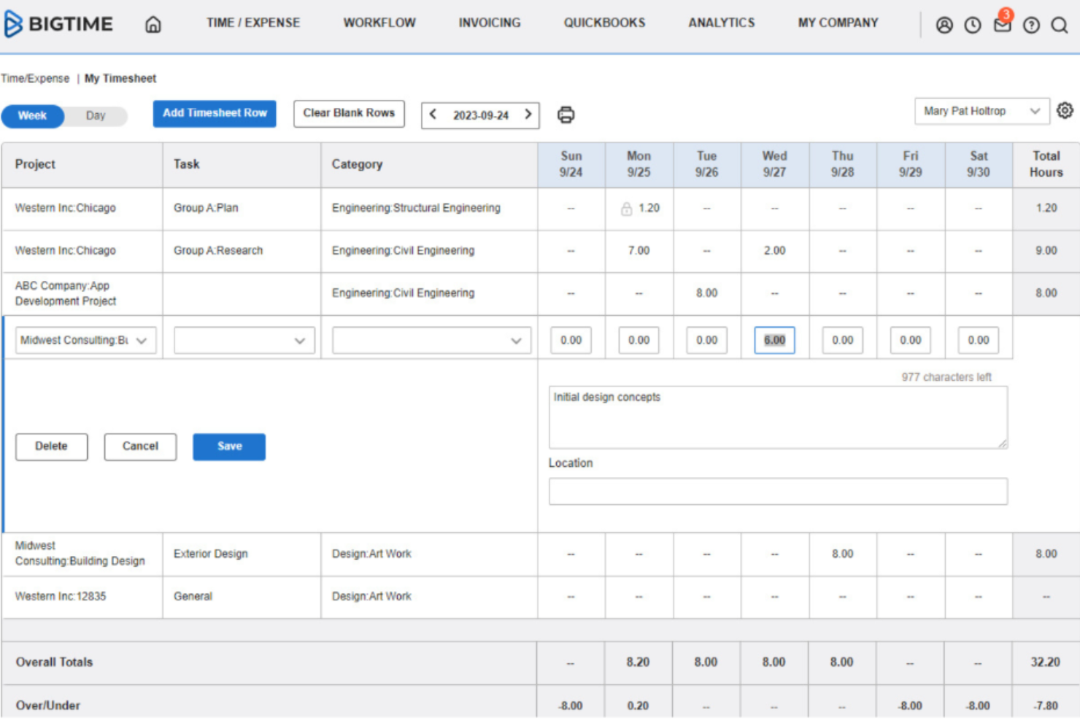Open the TIME / EXPENSE menu

coord(253,23)
